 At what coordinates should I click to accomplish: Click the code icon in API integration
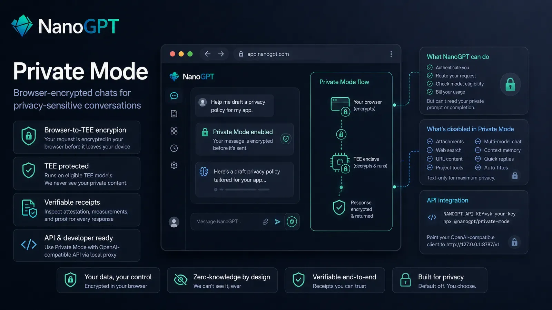click(x=432, y=217)
